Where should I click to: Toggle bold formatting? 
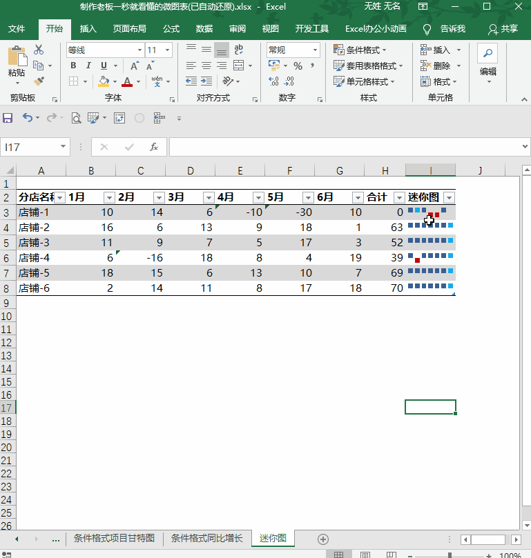[x=73, y=66]
